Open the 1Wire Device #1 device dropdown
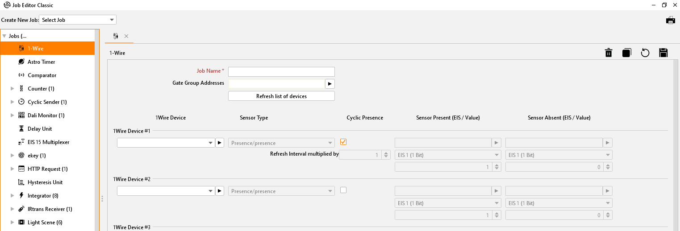This screenshot has width=680, height=231. click(166, 143)
